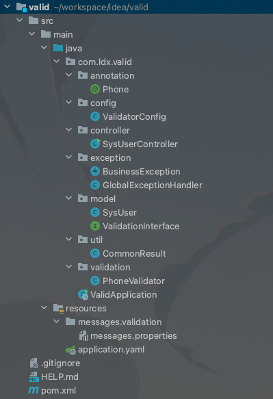The width and height of the screenshot is (273, 399).
Task: Click the SysUserController runnable class icon
Action: 95,144
